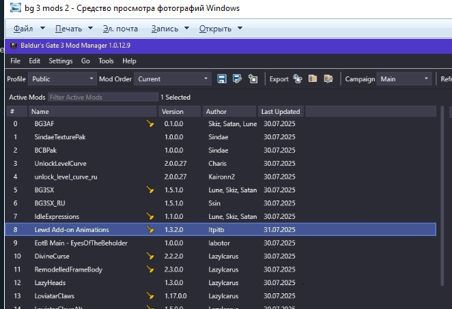The image size is (452, 309).
Task: Sort by the Author column header
Action: click(x=229, y=111)
